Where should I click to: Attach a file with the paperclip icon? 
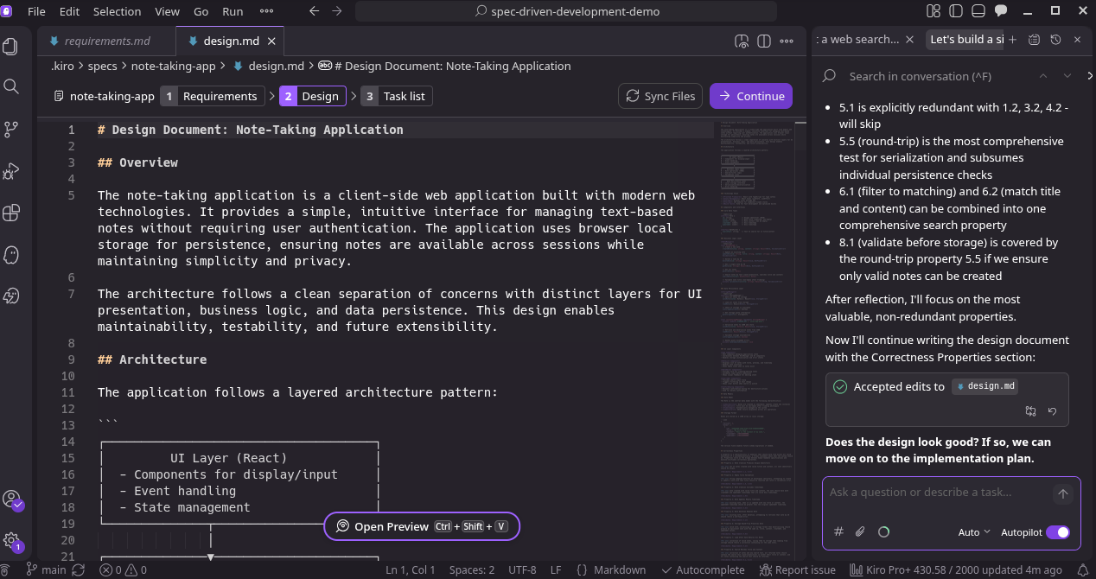tap(859, 531)
